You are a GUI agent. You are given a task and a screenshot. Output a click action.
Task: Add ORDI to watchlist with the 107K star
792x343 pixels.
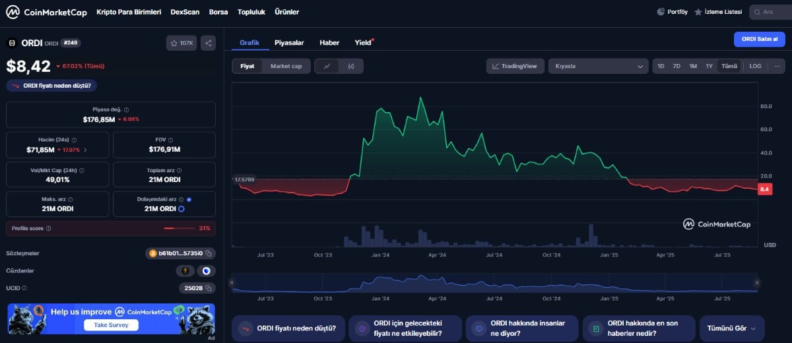pos(181,43)
